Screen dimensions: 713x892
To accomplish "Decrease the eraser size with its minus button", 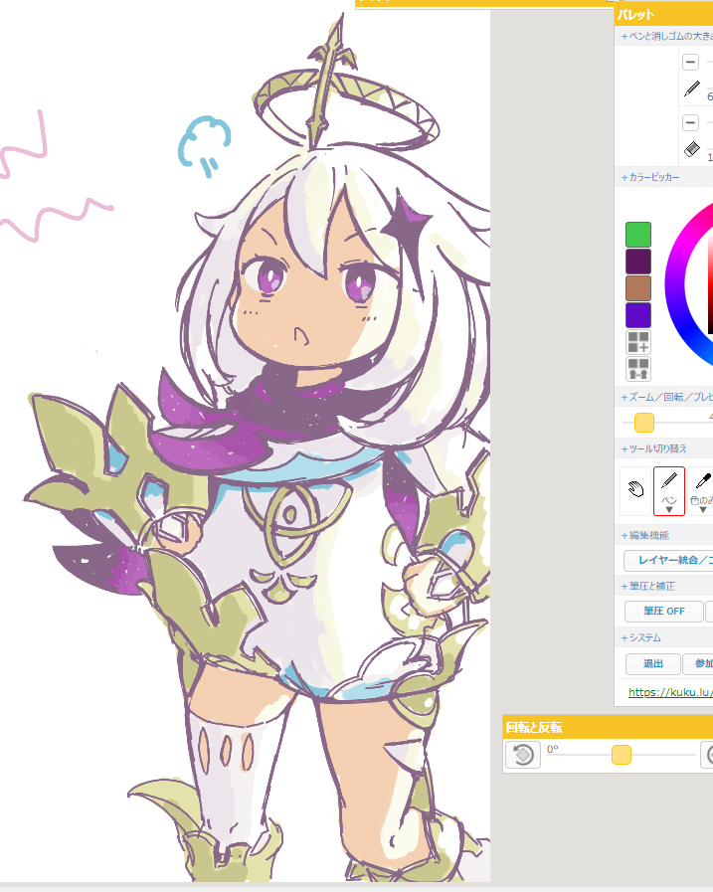I will pos(690,122).
